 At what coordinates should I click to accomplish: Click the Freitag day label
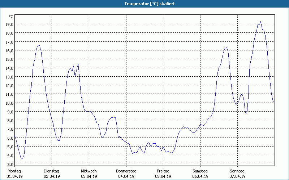pos(163,171)
